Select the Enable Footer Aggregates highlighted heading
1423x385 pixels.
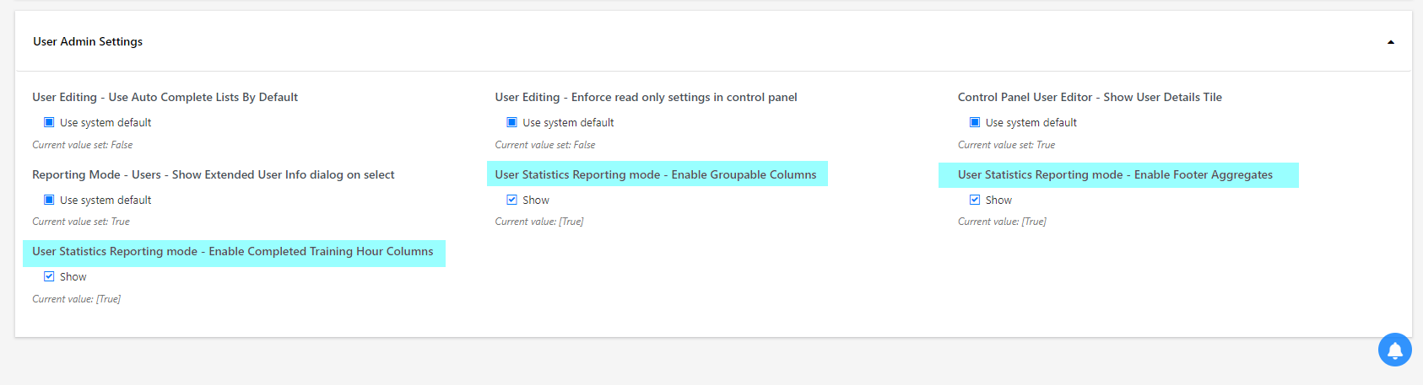(x=1118, y=174)
